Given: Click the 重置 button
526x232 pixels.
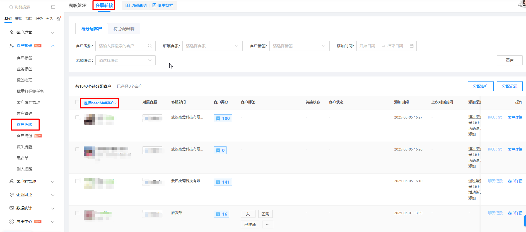Looking at the screenshot, I should [510, 60].
